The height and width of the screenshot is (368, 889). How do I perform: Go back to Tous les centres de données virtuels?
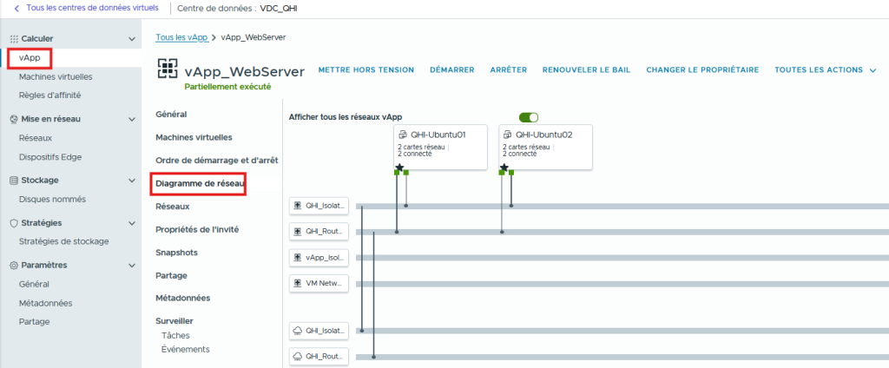click(85, 9)
